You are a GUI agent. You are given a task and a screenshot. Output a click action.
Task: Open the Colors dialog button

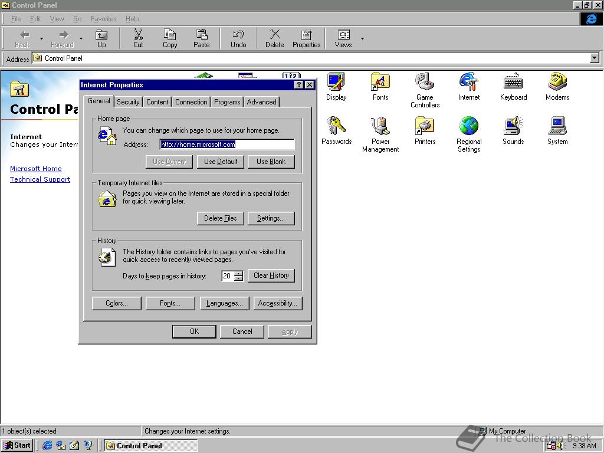[117, 303]
